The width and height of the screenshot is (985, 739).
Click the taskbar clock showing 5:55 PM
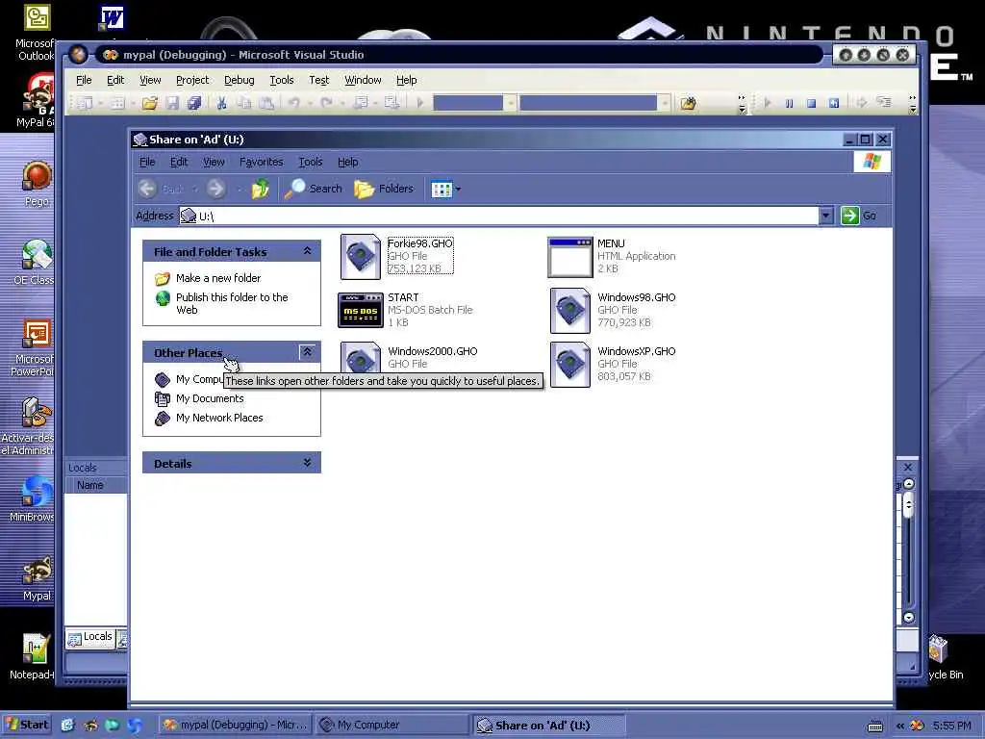click(x=951, y=726)
